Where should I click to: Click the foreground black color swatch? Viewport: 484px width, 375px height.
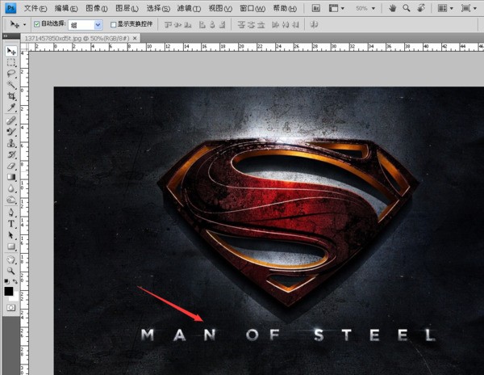click(x=9, y=290)
